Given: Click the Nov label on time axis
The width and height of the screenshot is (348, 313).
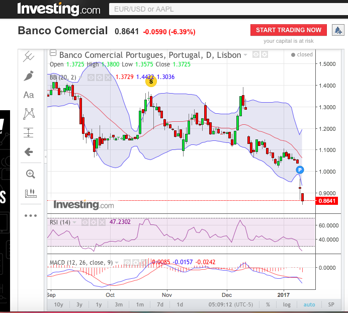Looking at the screenshot, I should tap(167, 295).
